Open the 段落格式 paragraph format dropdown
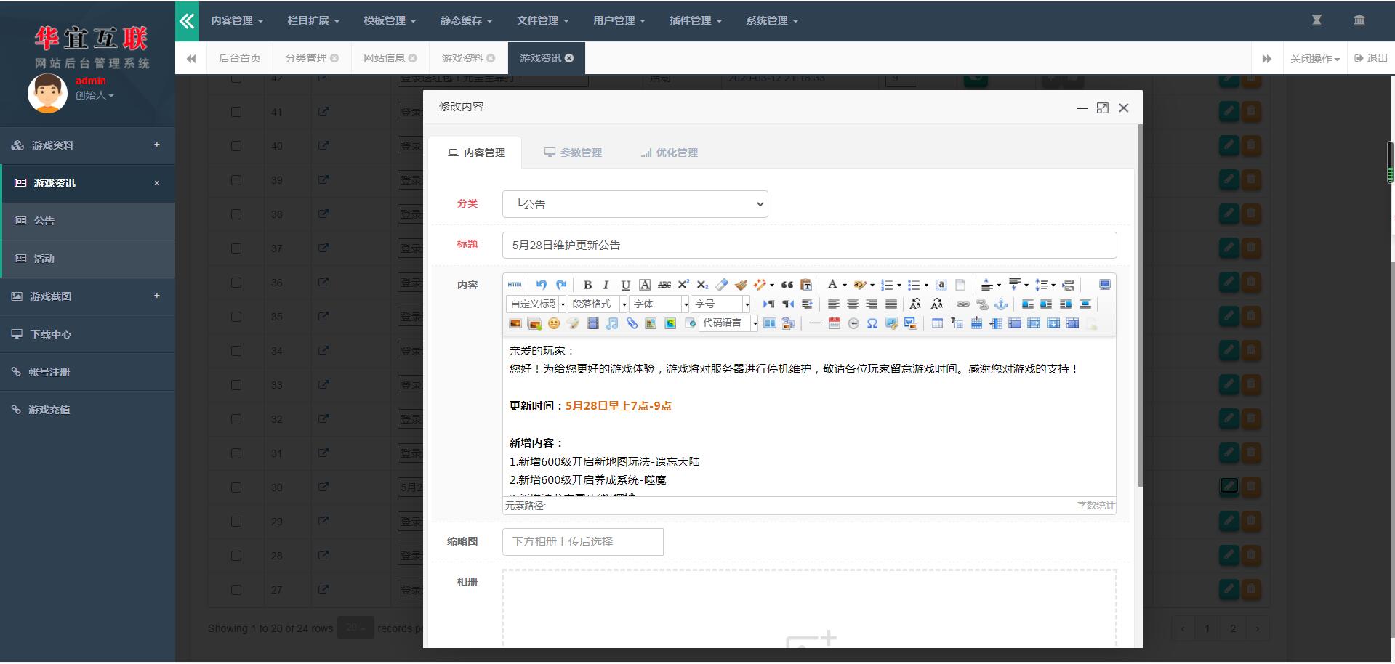 click(x=598, y=304)
